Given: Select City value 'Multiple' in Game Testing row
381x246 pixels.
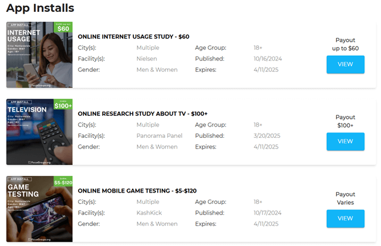Looking at the screenshot, I should coord(148,202).
